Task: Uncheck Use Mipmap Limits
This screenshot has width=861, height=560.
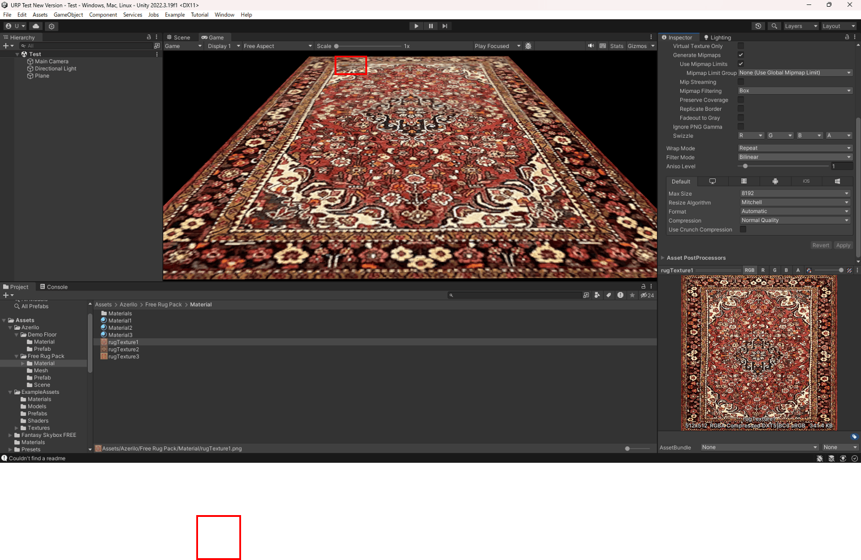Action: coord(741,64)
